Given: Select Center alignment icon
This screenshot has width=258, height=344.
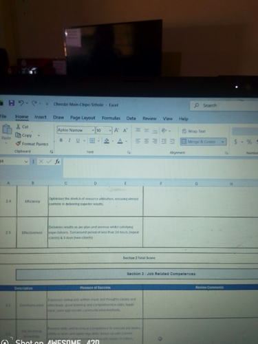Looking at the screenshot, I should click(147, 141).
